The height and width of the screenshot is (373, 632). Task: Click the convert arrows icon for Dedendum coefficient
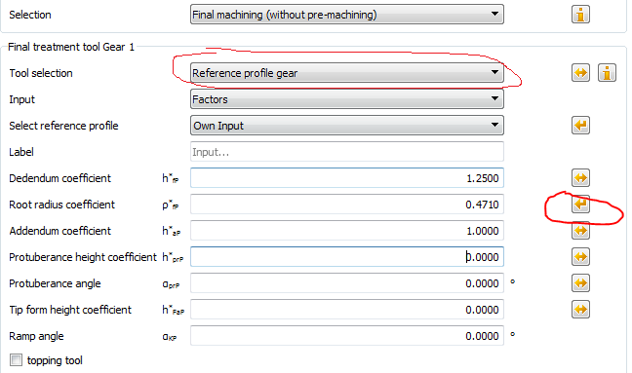[x=580, y=178]
